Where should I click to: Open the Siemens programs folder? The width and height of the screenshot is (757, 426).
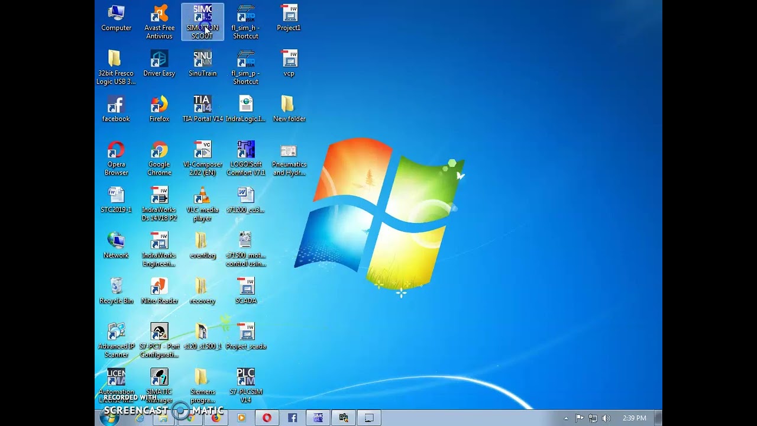click(202, 386)
